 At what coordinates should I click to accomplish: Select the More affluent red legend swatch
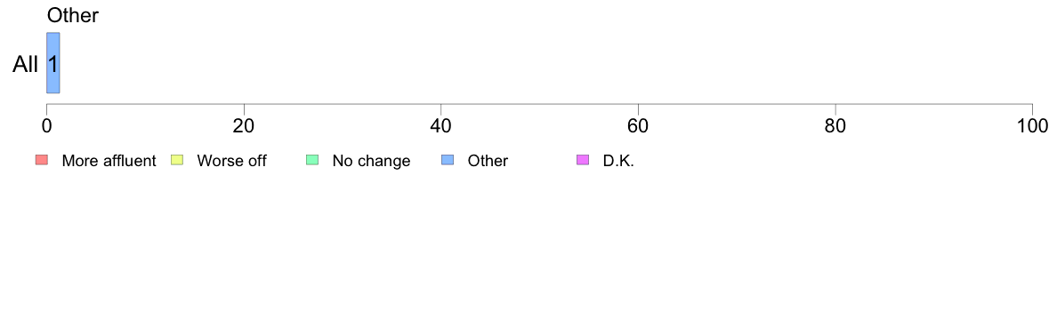click(x=42, y=160)
